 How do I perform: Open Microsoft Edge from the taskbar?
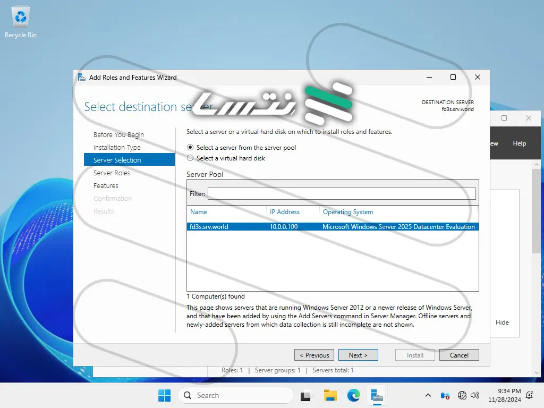click(354, 395)
